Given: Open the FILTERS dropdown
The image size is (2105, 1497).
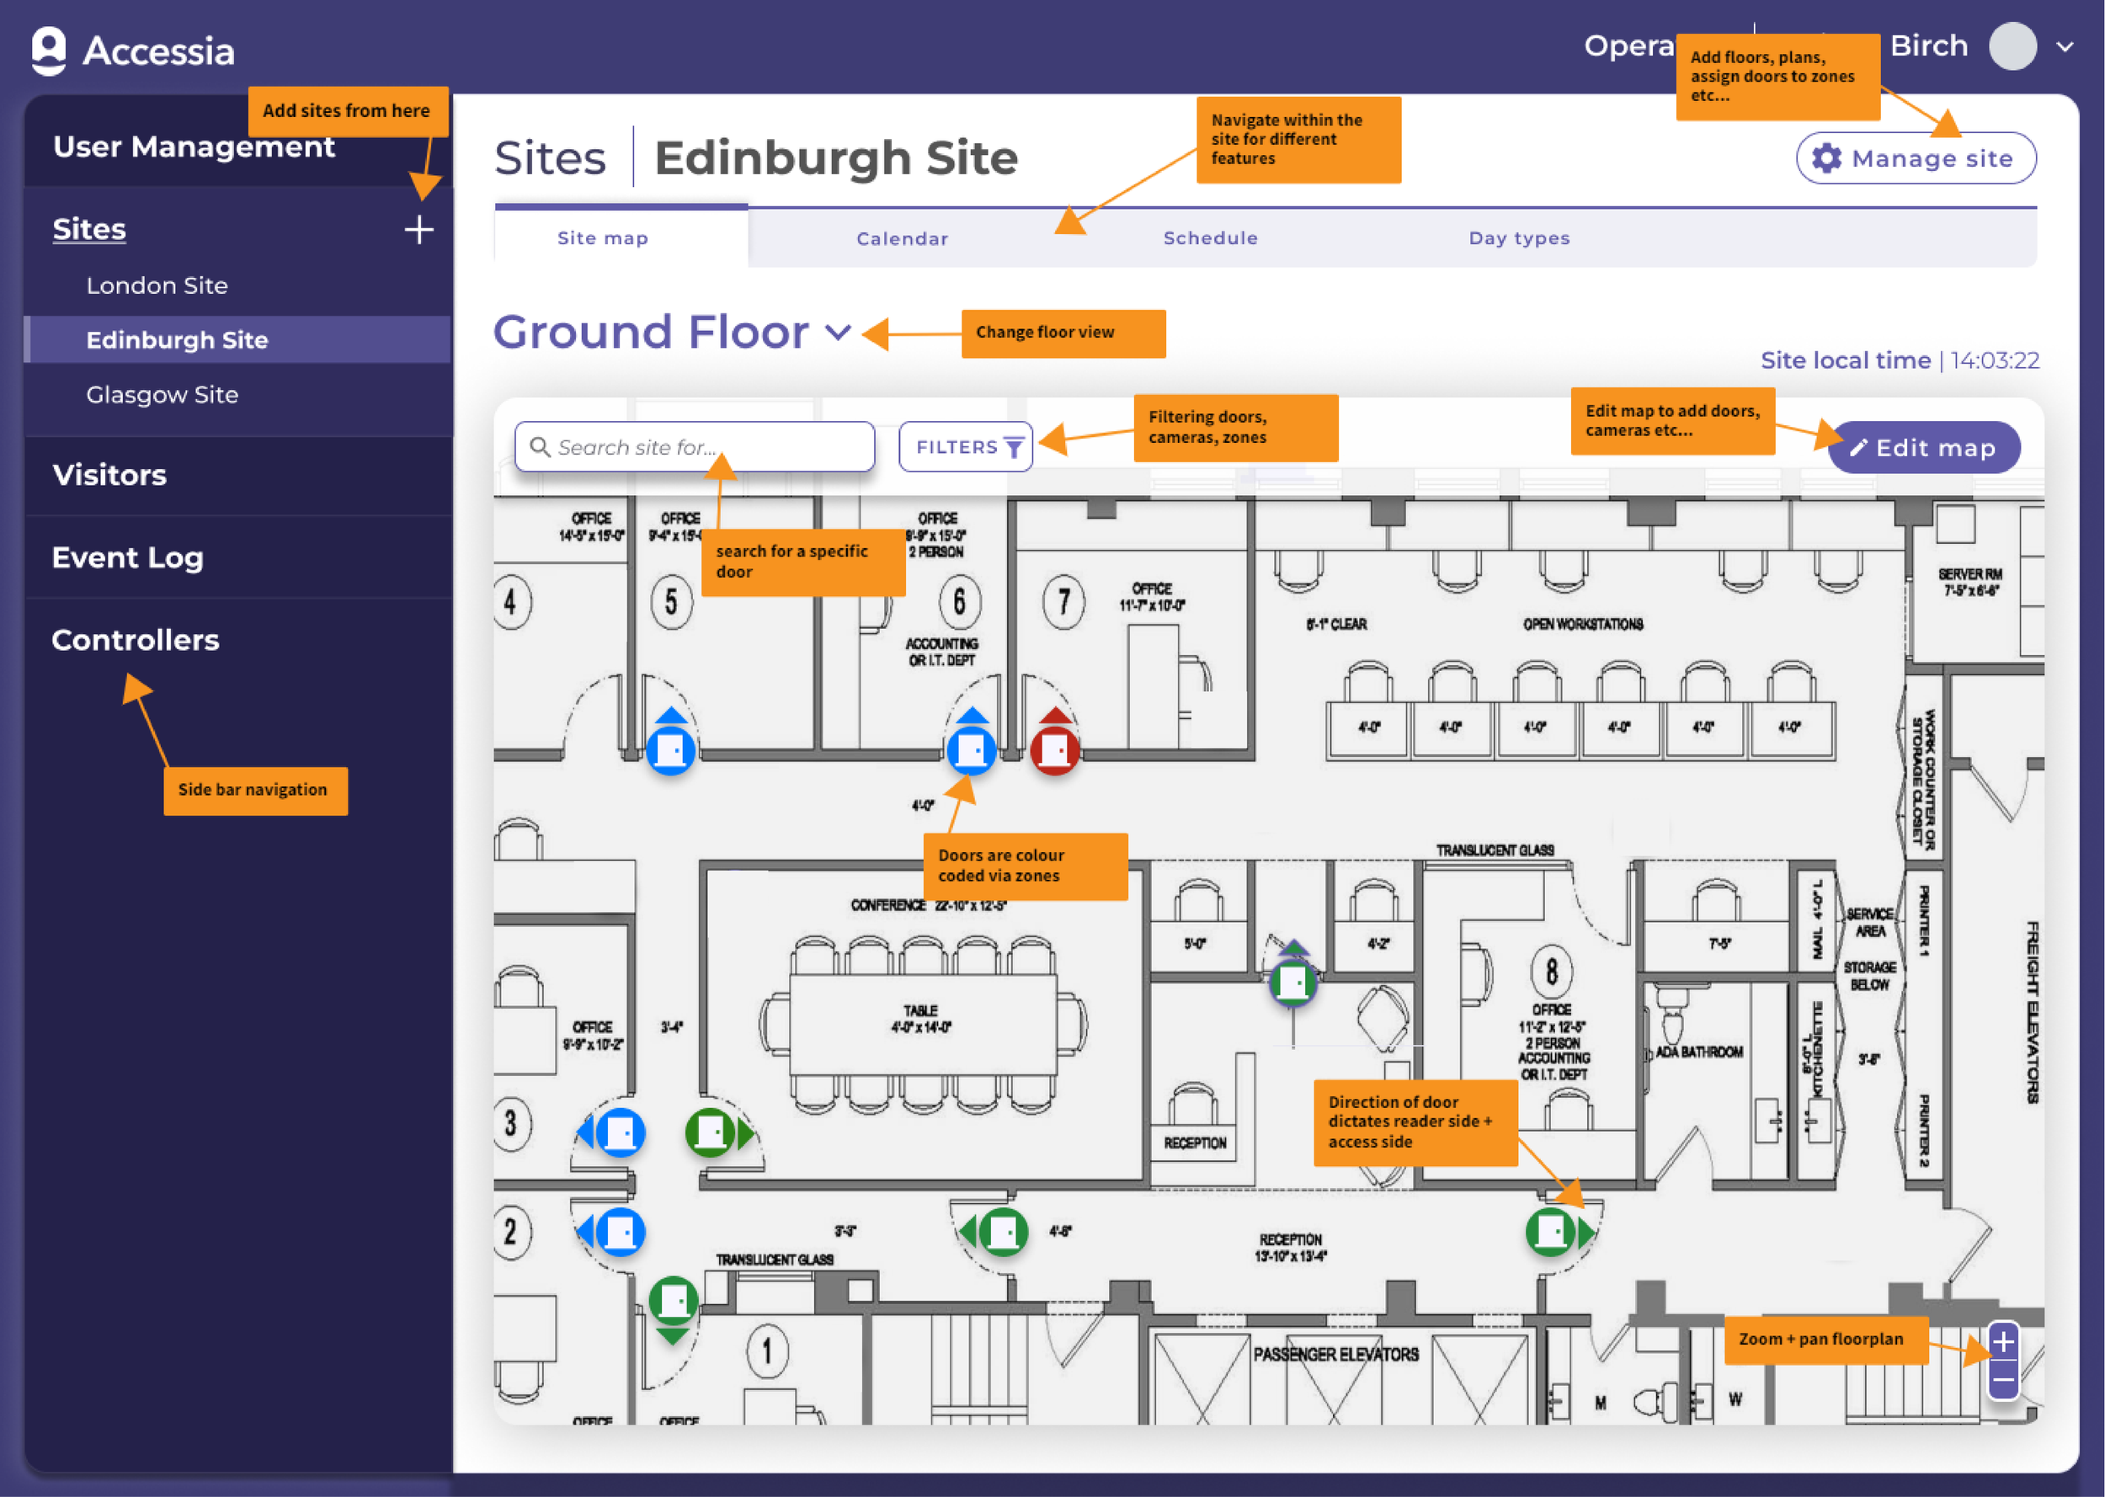Looking at the screenshot, I should [x=966, y=447].
